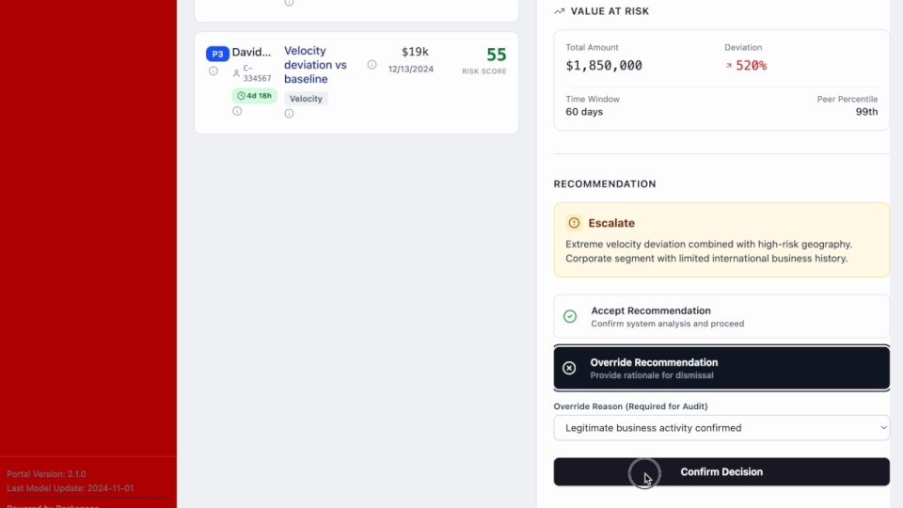Open the Override Reason dropdown
This screenshot has width=903, height=508.
(x=721, y=428)
